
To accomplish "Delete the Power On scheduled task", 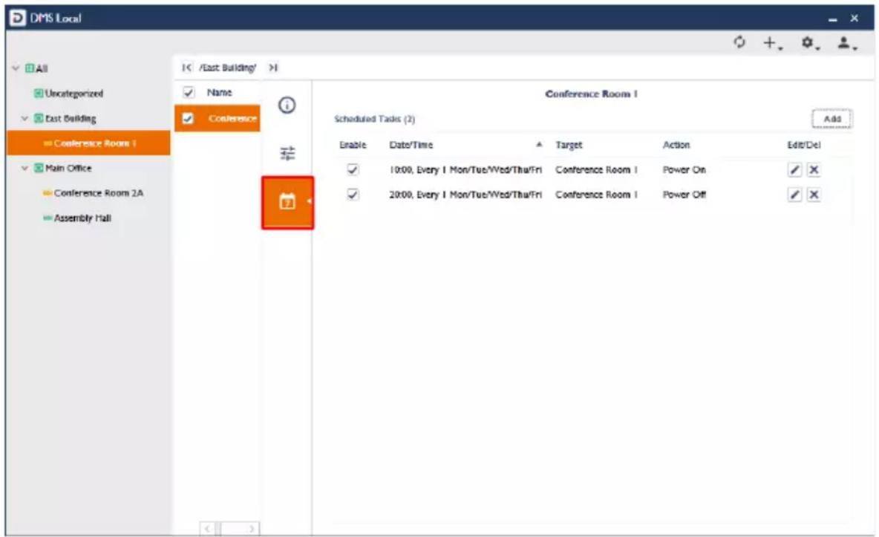I will coord(814,169).
